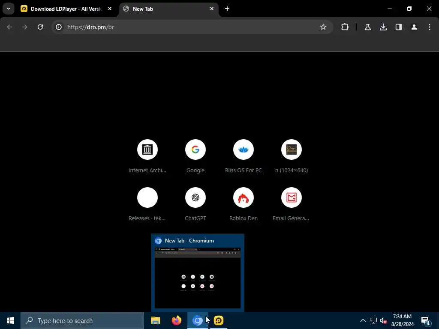Restore down the Chromium window
Image resolution: width=439 pixels, height=329 pixels.
(409, 9)
